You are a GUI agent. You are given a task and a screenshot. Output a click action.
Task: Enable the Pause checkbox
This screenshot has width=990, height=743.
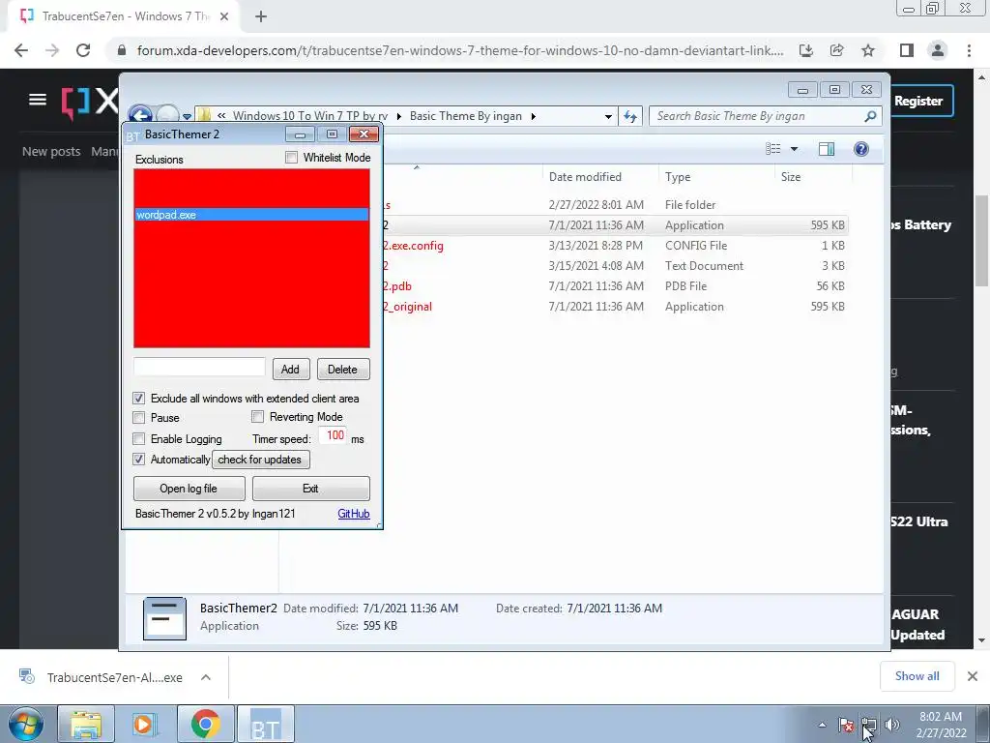click(139, 418)
